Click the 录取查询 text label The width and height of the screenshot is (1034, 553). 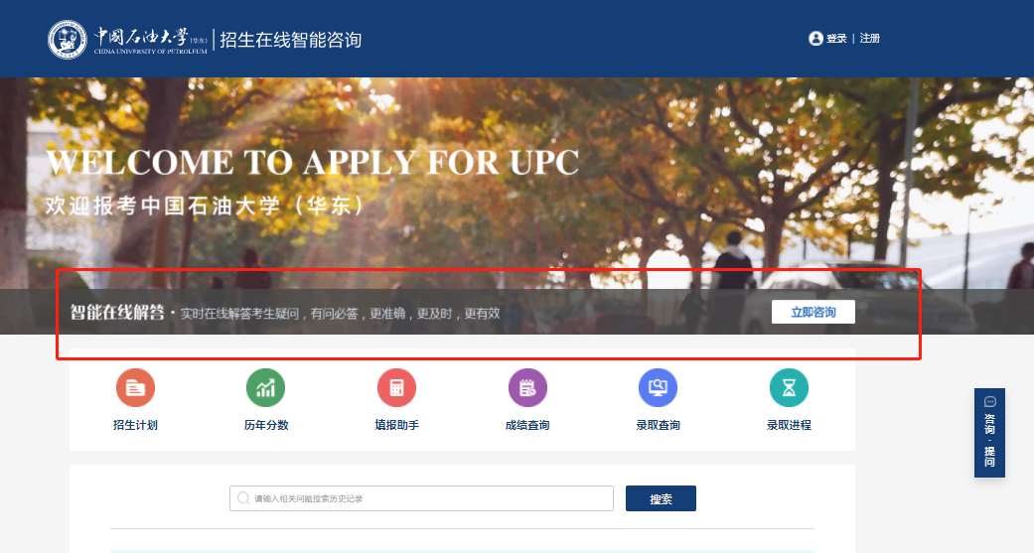coord(659,425)
